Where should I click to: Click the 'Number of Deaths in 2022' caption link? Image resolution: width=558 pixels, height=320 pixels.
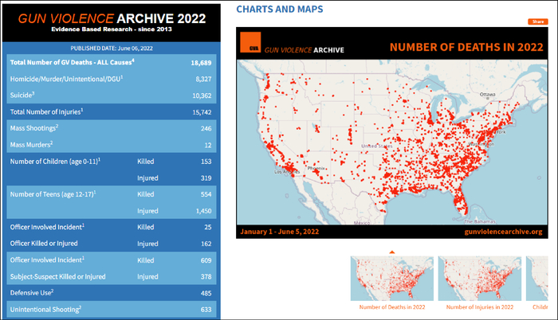point(392,306)
